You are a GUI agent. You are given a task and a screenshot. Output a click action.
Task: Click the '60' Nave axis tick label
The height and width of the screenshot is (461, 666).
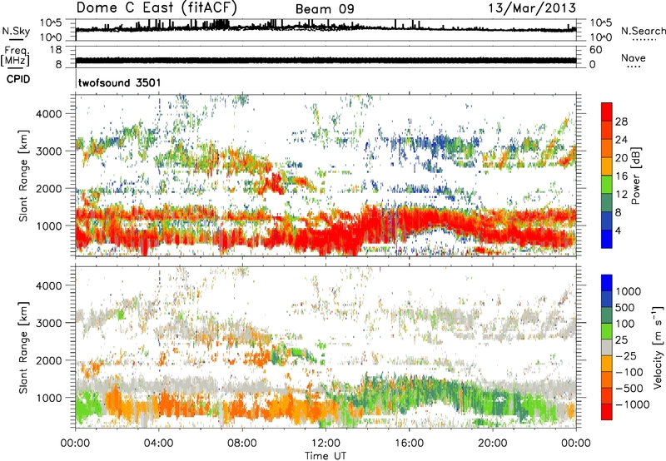[595, 50]
